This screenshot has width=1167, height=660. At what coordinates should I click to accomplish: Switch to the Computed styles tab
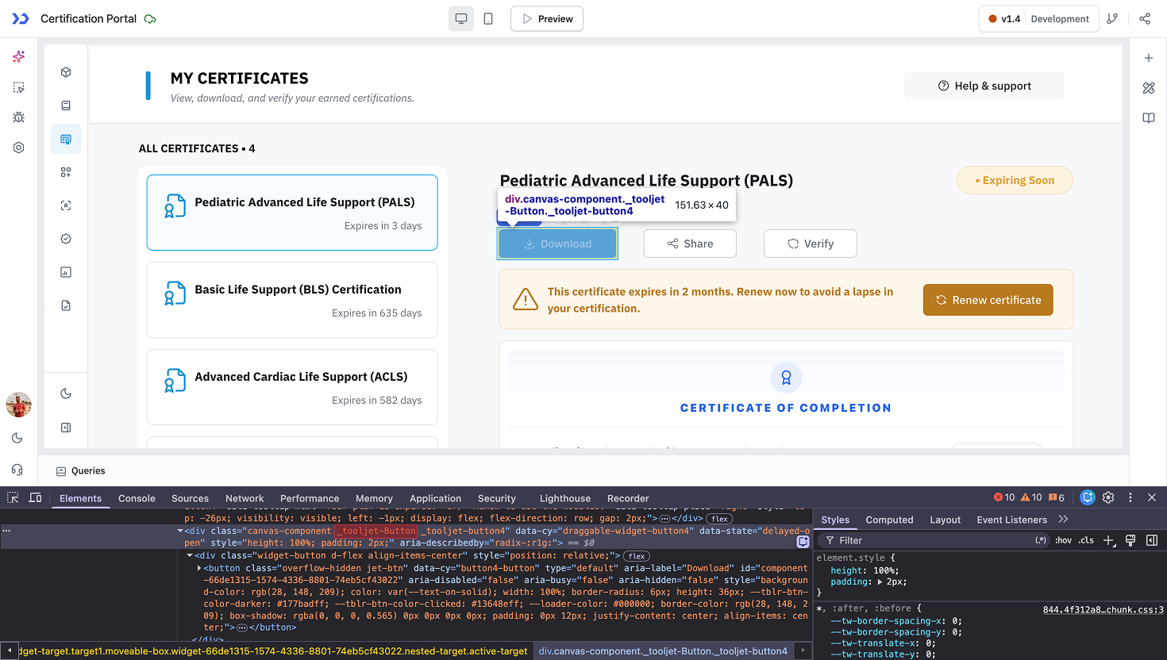[x=889, y=520]
